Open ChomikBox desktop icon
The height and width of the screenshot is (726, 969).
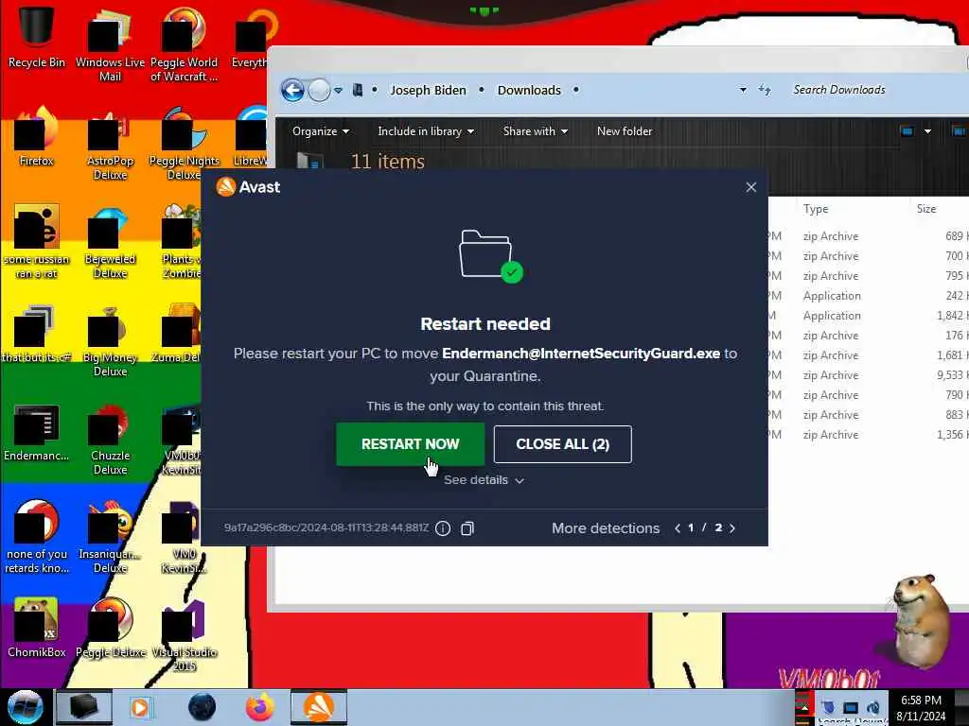(x=36, y=628)
